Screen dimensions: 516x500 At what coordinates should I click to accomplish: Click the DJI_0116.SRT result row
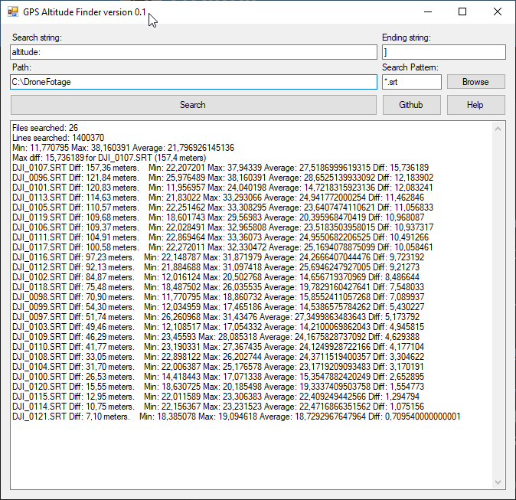(x=218, y=257)
